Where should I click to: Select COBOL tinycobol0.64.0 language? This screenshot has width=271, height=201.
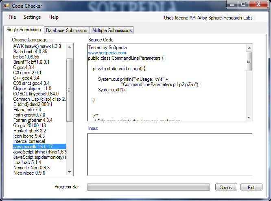[x=39, y=94]
